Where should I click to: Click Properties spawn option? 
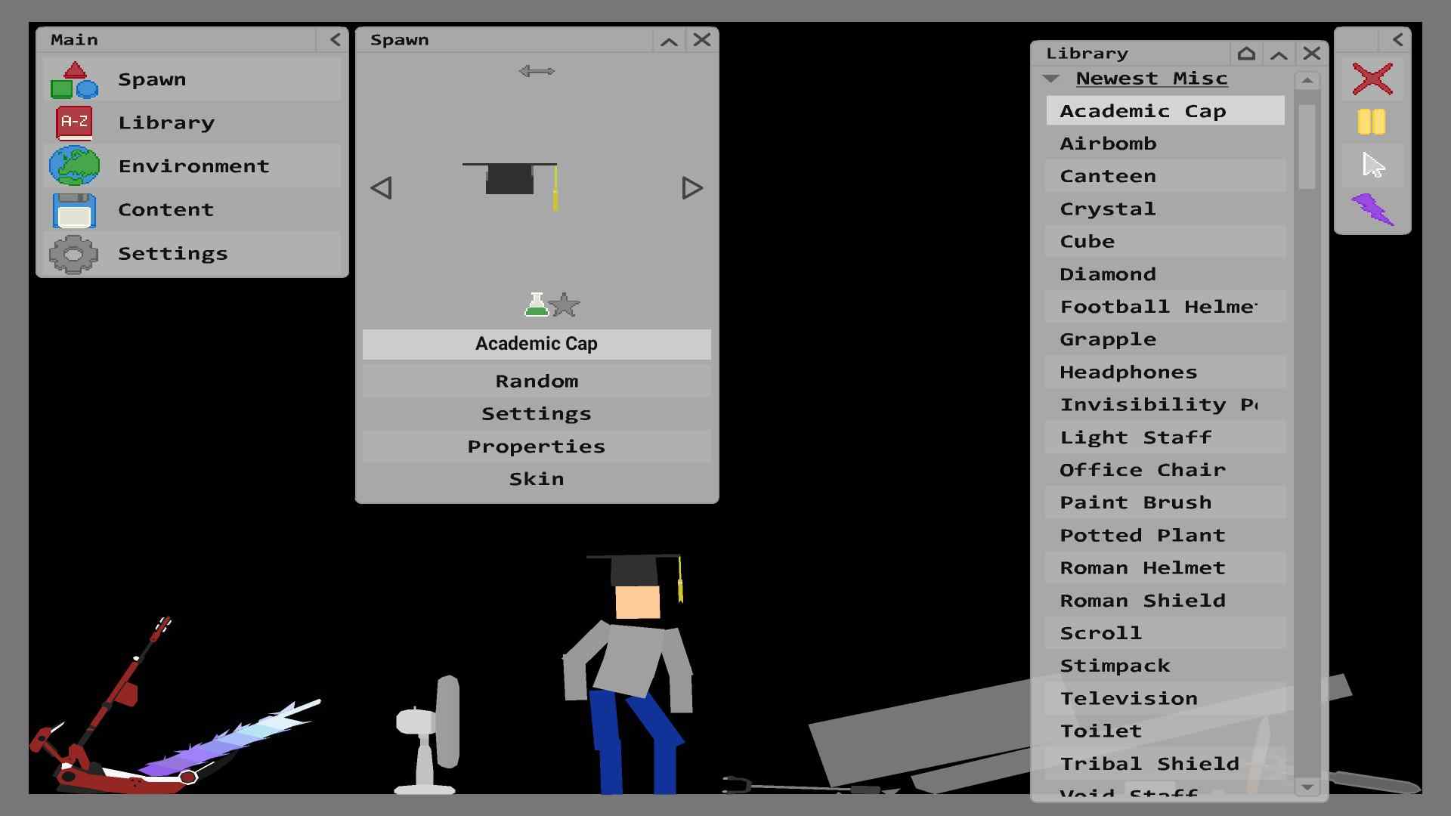click(x=536, y=445)
